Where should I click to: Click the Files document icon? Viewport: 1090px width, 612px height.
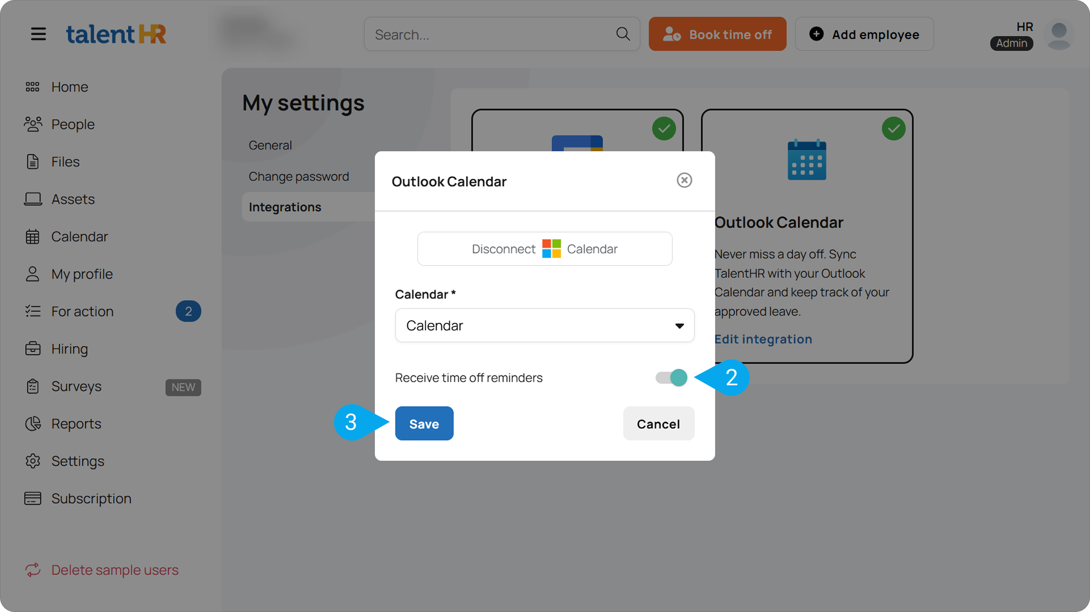33,161
